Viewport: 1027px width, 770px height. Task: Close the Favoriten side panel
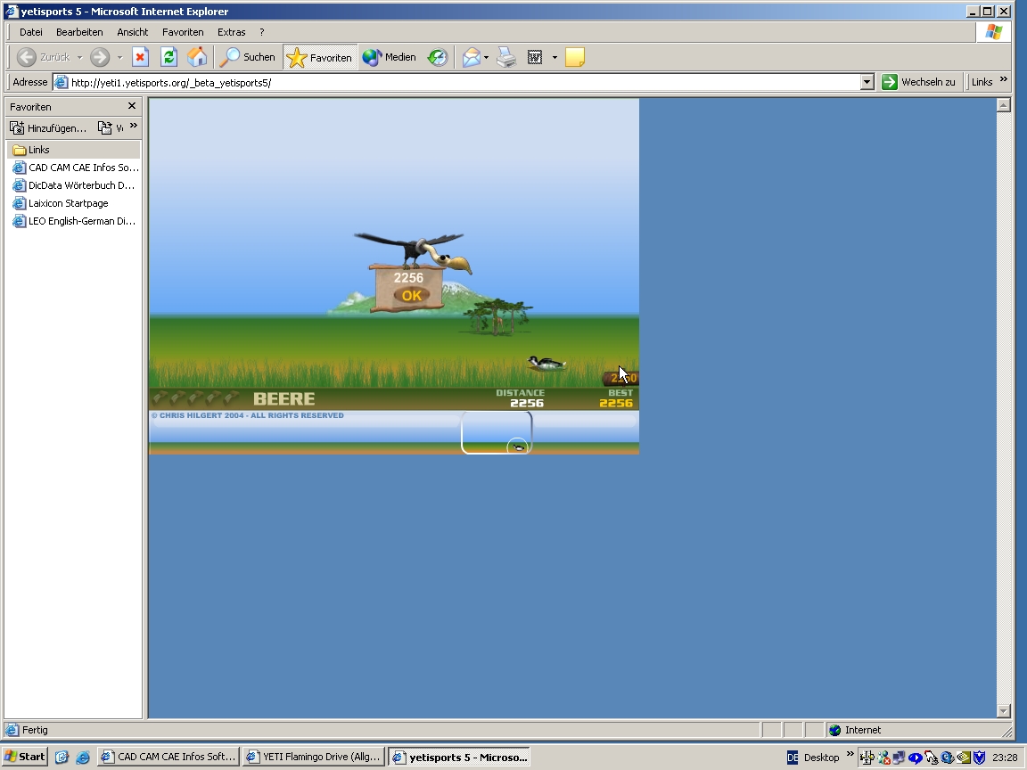(132, 106)
